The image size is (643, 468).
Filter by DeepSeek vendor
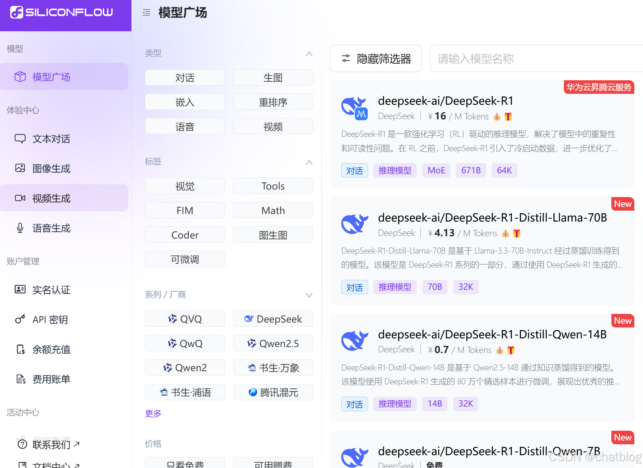(x=273, y=319)
